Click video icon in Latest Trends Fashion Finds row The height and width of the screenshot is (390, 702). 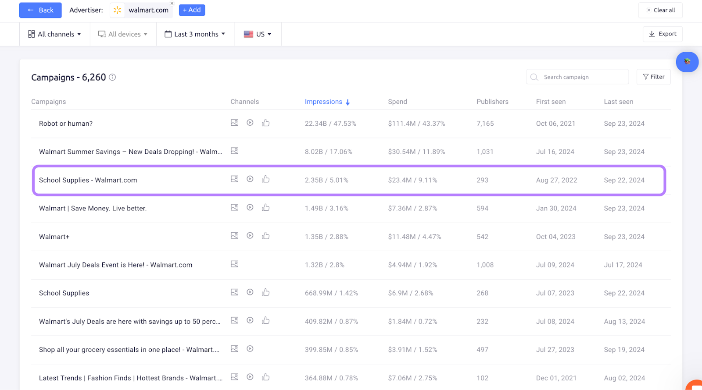250,377
